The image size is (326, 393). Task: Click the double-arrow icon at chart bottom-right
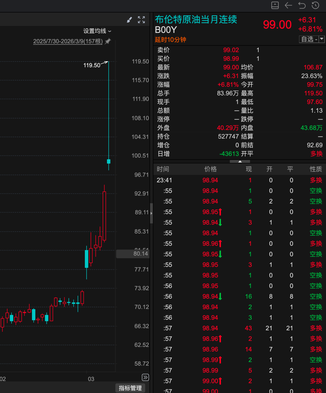(145, 377)
